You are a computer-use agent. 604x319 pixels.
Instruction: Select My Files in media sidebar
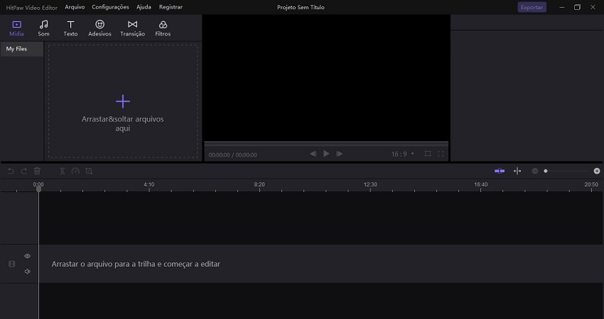[22, 49]
